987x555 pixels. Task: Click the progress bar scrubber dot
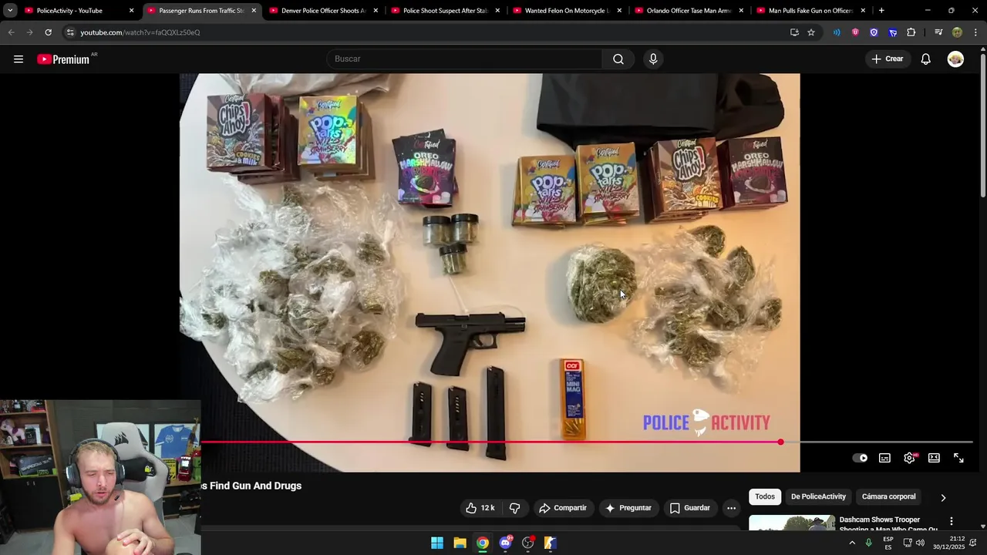[x=780, y=442]
